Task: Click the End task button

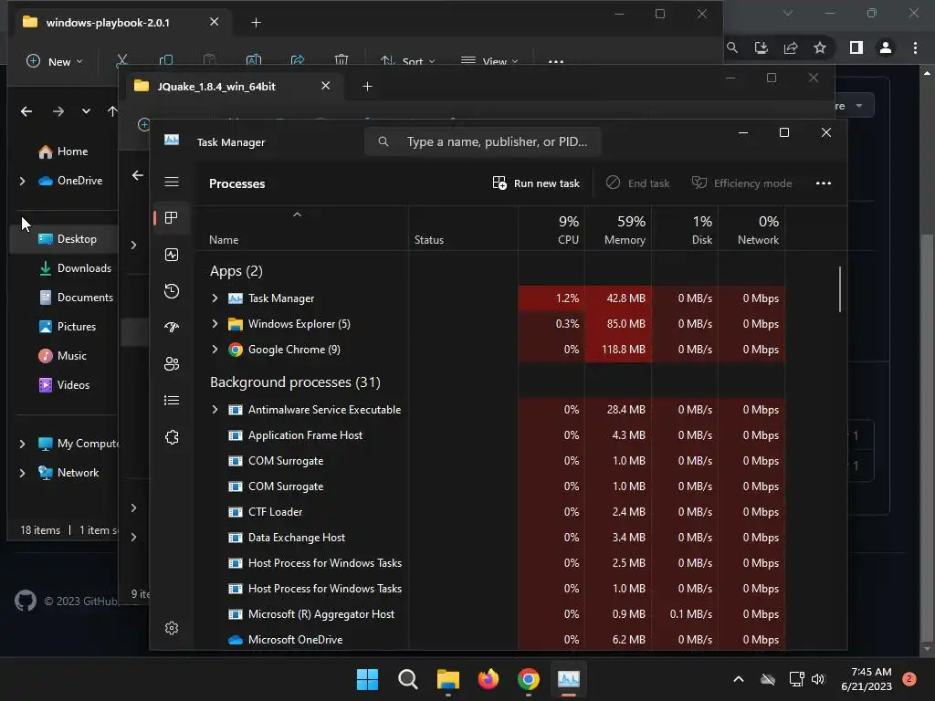Action: point(637,183)
